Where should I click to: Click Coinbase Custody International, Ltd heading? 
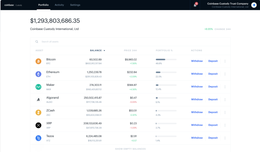[54, 29]
